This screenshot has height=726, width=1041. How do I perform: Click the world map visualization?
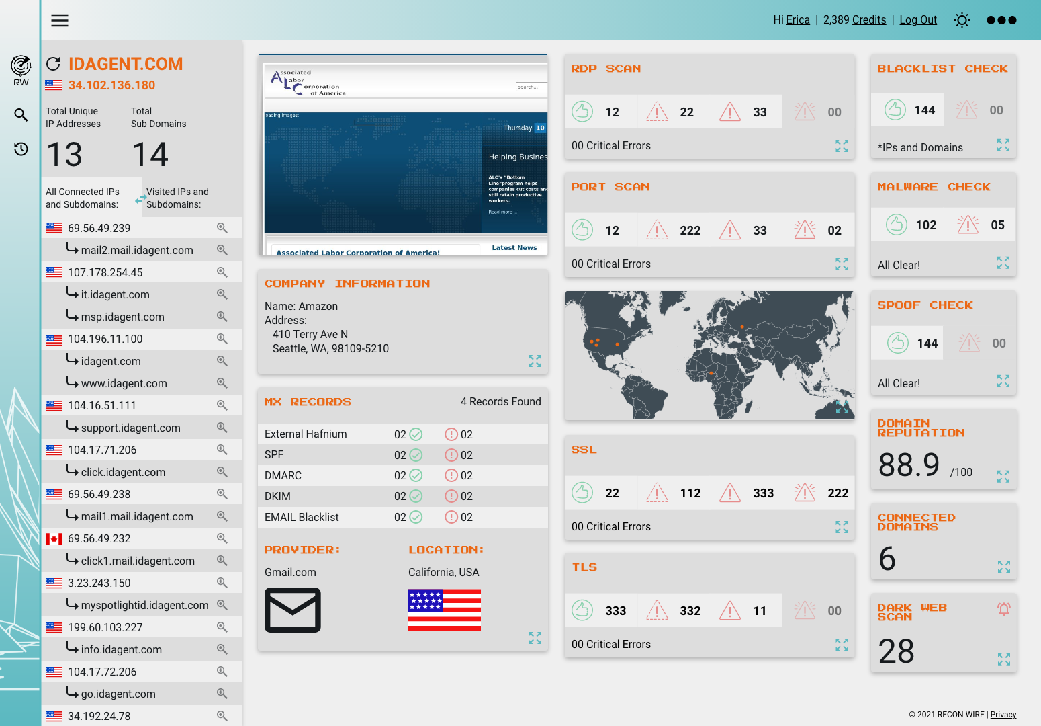point(709,356)
